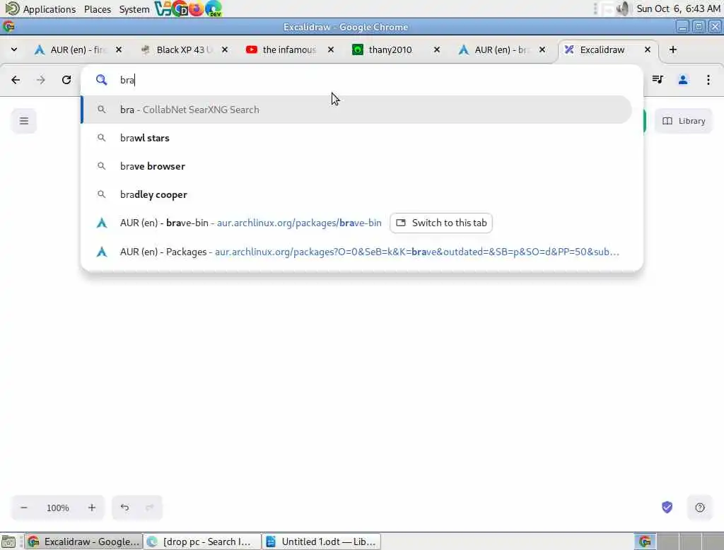Switch to the Excalidraw tab
The image size is (724, 550).
pyautogui.click(x=602, y=49)
